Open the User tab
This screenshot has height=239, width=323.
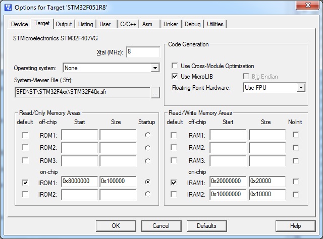pyautogui.click(x=105, y=24)
